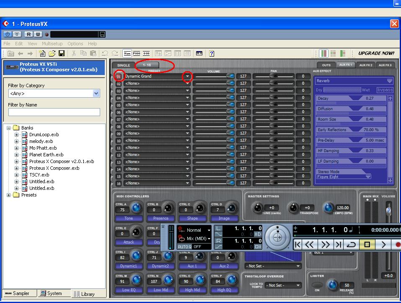Toggle the transport cycle loop button

pyautogui.click(x=351, y=245)
